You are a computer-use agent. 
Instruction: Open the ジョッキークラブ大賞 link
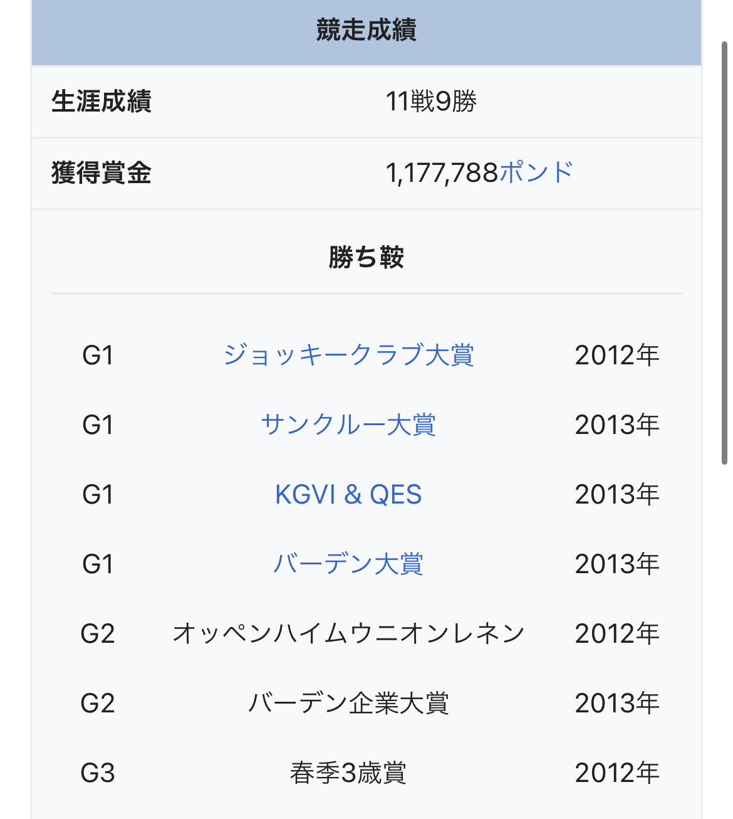point(348,355)
